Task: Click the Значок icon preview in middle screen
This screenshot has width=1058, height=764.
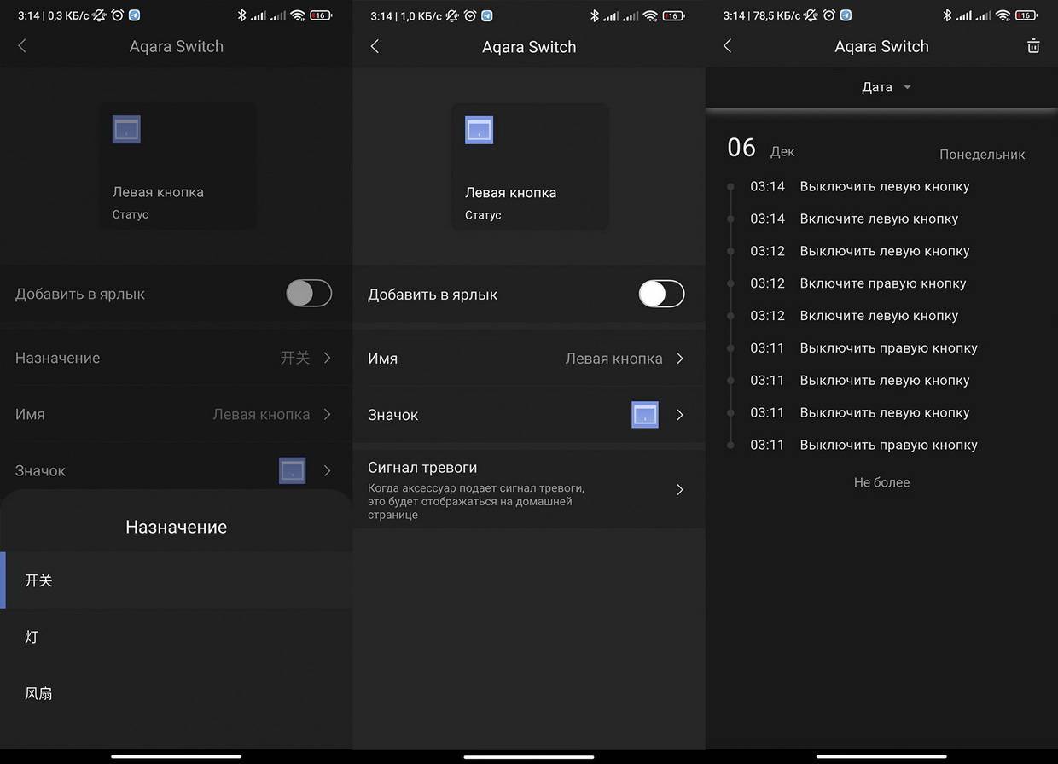Action: [x=645, y=415]
